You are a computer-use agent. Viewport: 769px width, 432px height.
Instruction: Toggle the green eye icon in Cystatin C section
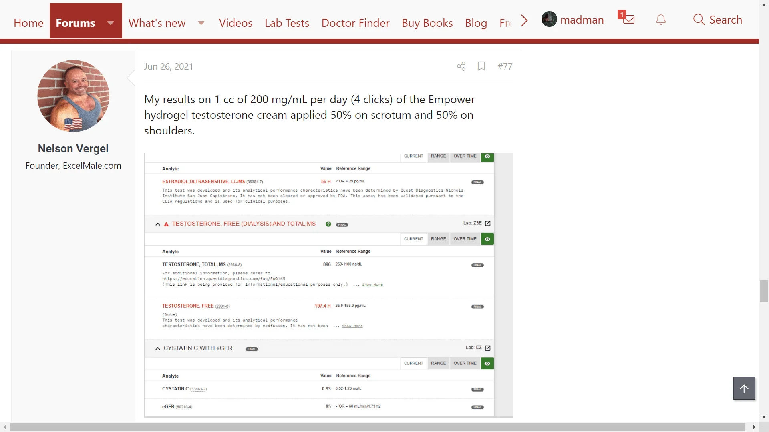click(x=487, y=364)
